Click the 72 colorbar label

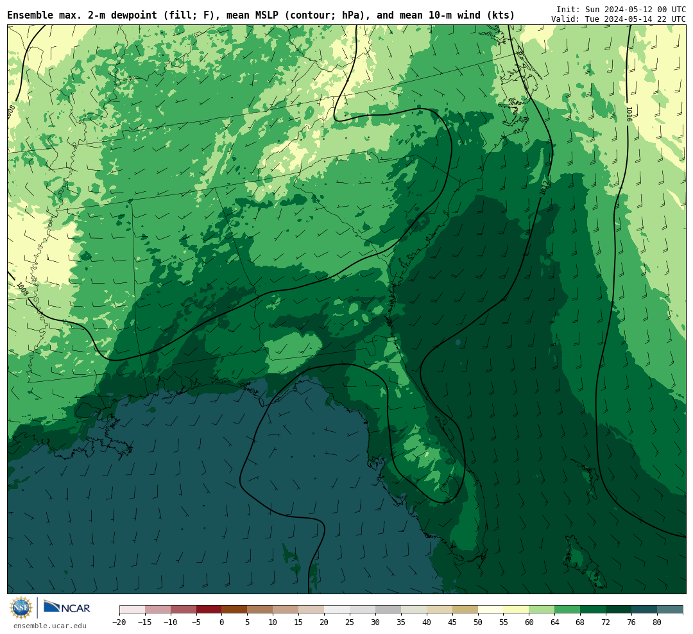[x=606, y=622]
